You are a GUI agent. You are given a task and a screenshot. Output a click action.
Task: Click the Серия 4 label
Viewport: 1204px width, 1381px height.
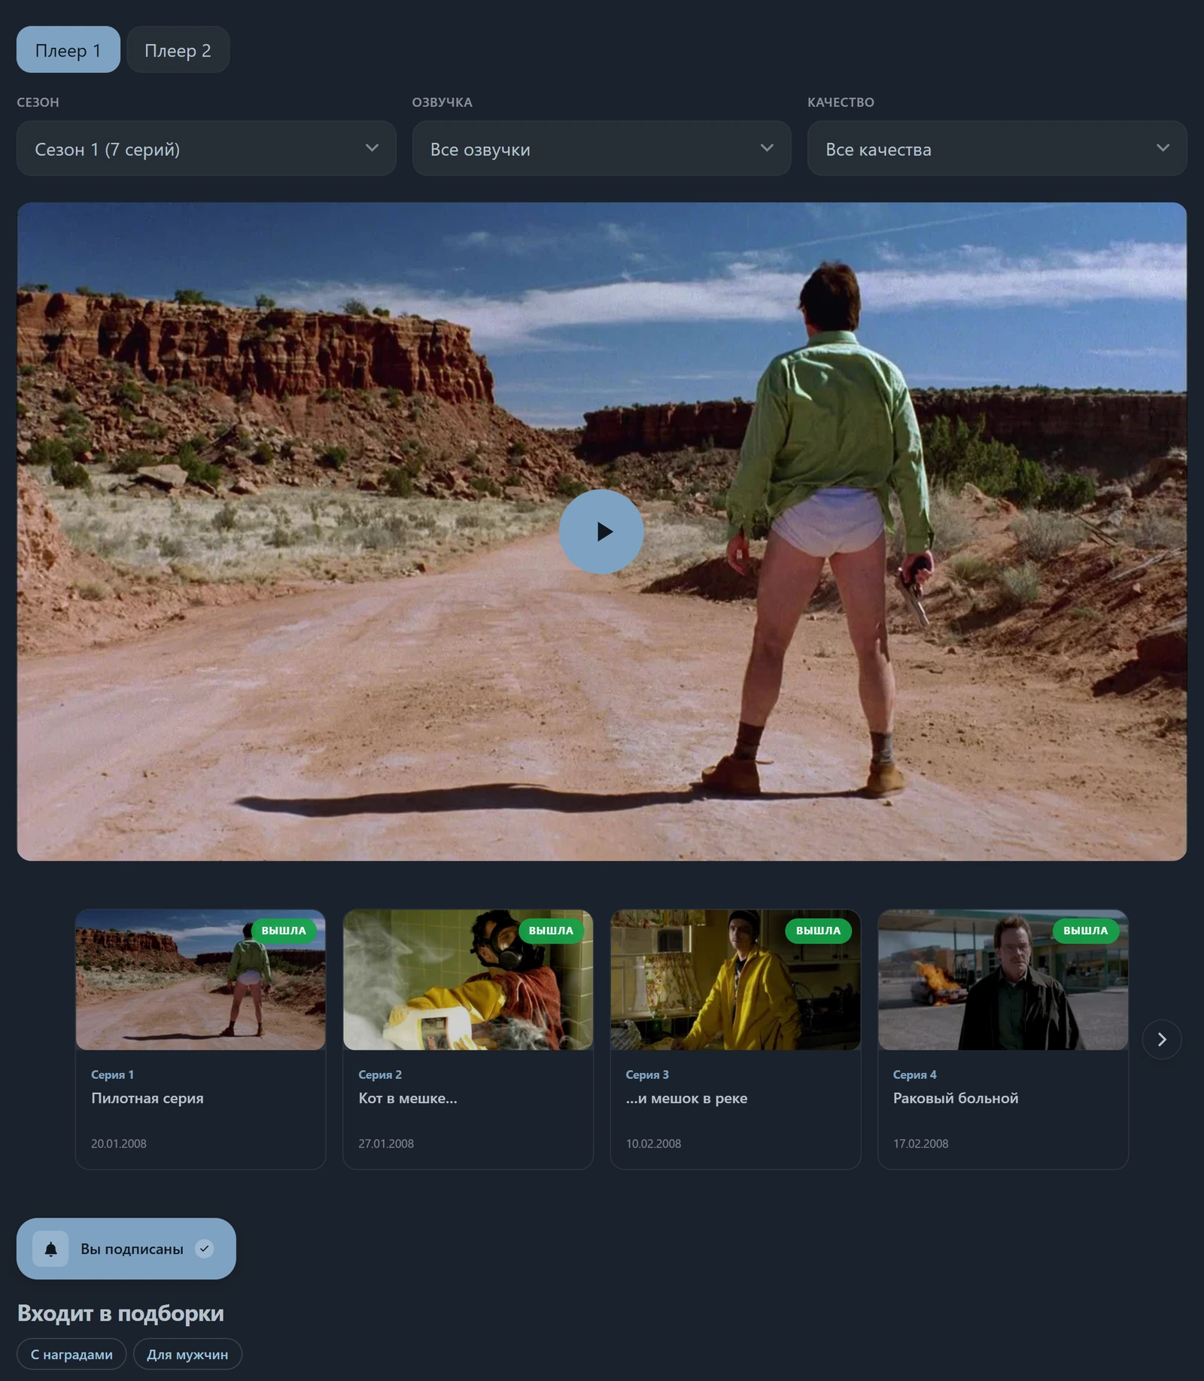click(x=915, y=1075)
